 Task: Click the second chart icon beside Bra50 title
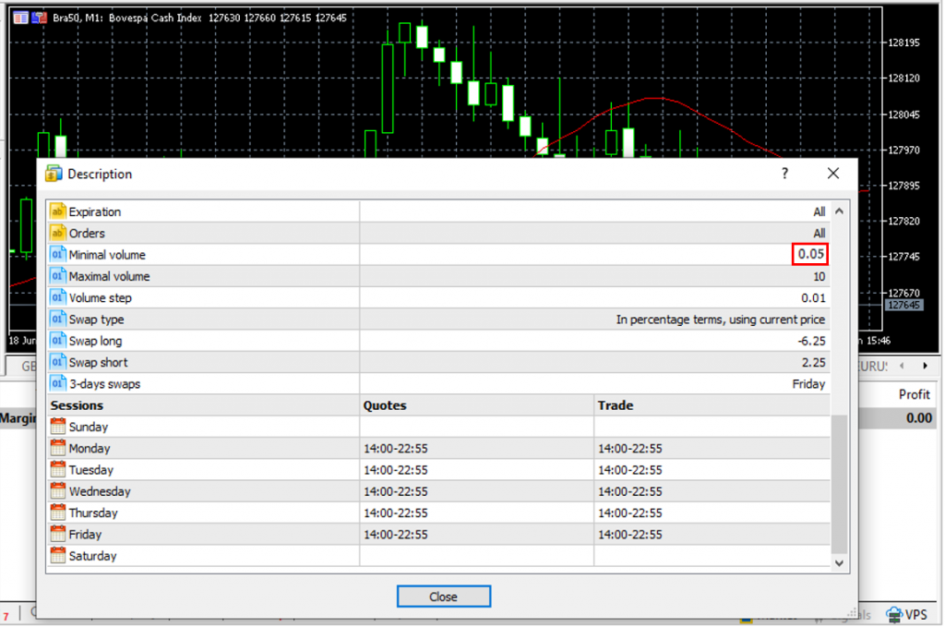point(39,18)
